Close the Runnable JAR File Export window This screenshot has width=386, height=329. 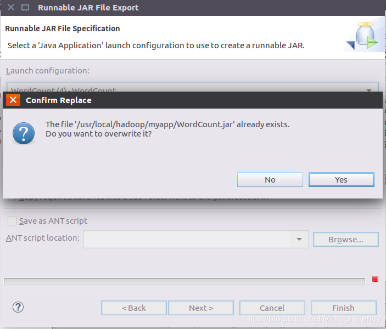11,7
